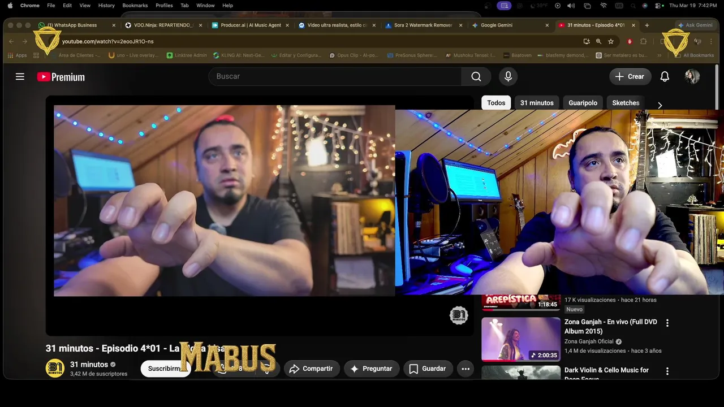Open 31 minutos channel avatar
Image resolution: width=724 pixels, height=407 pixels.
click(x=55, y=369)
